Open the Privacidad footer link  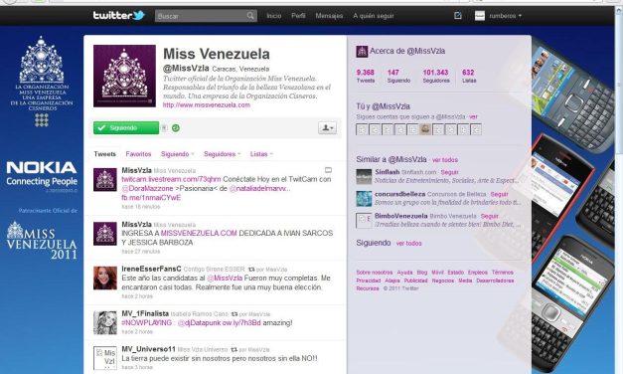[x=368, y=280]
